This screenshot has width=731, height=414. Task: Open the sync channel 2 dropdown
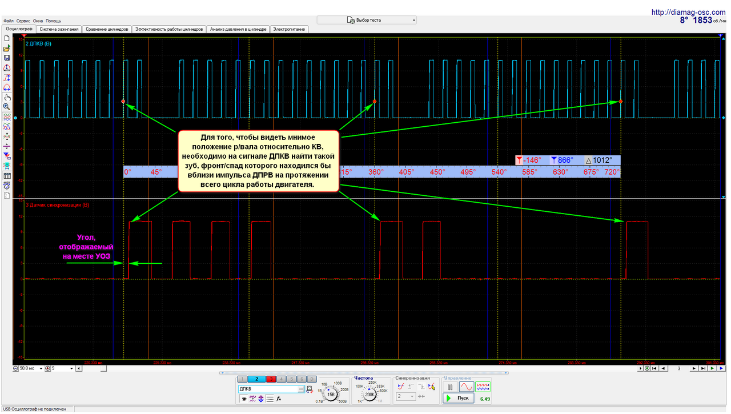406,396
